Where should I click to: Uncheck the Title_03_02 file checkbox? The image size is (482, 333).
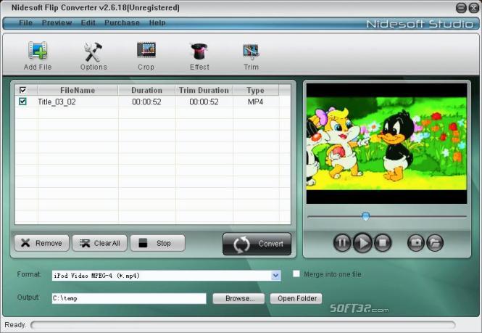[x=22, y=102]
